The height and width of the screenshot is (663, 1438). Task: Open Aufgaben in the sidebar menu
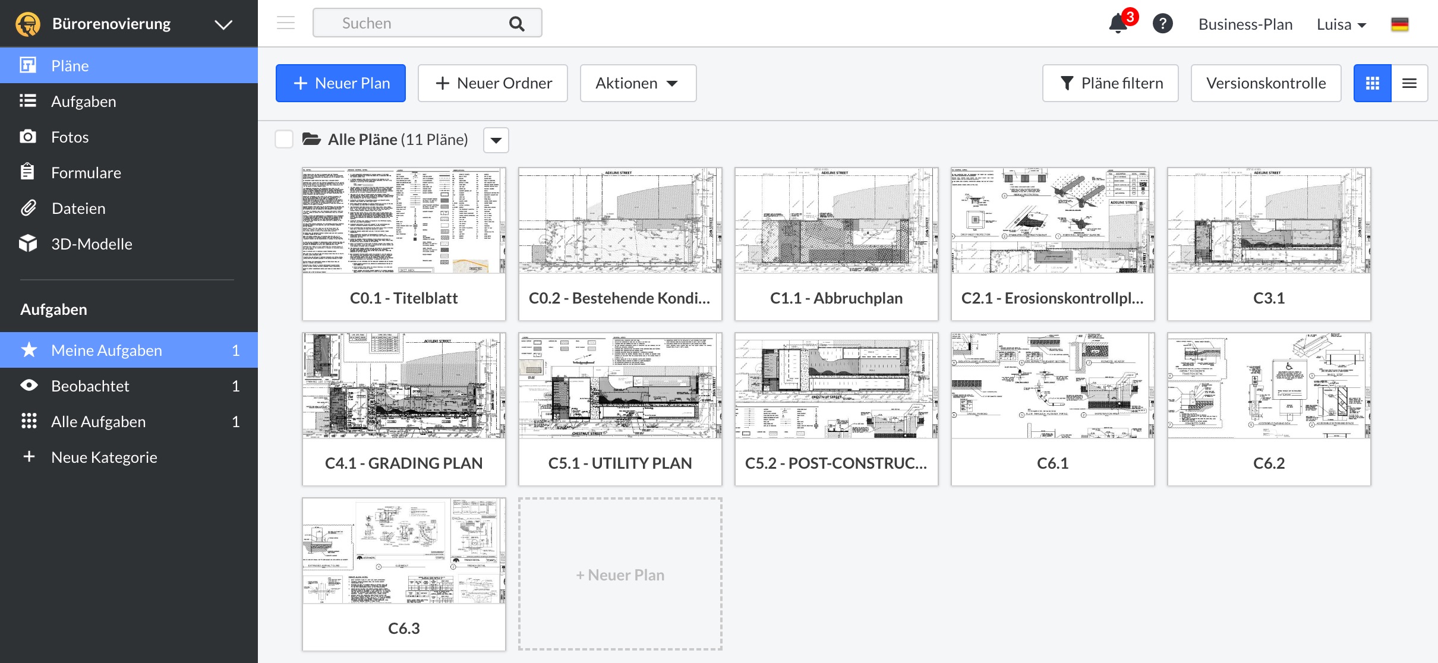click(129, 101)
